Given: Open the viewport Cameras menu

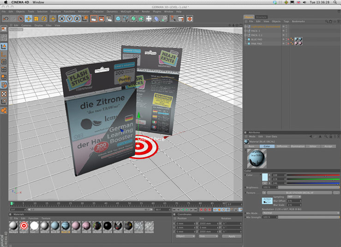Looking at the screenshot, I should point(26,25).
